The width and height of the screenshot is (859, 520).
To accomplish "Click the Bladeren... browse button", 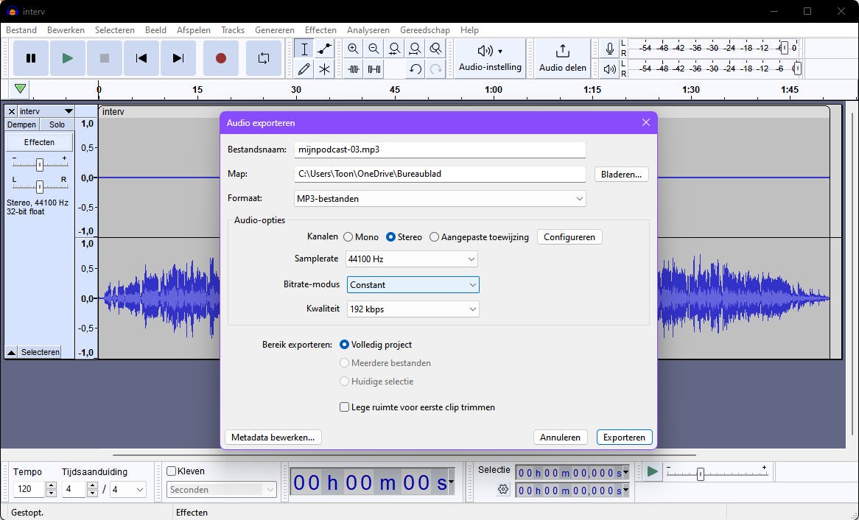I will tap(621, 175).
